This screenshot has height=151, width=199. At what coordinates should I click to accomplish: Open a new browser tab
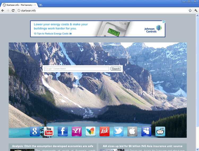[x=40, y=5]
